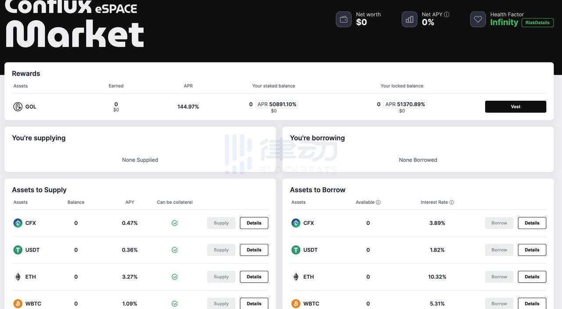562x309 pixels.
Task: Click the info icon next to Net APY
Action: 447,15
